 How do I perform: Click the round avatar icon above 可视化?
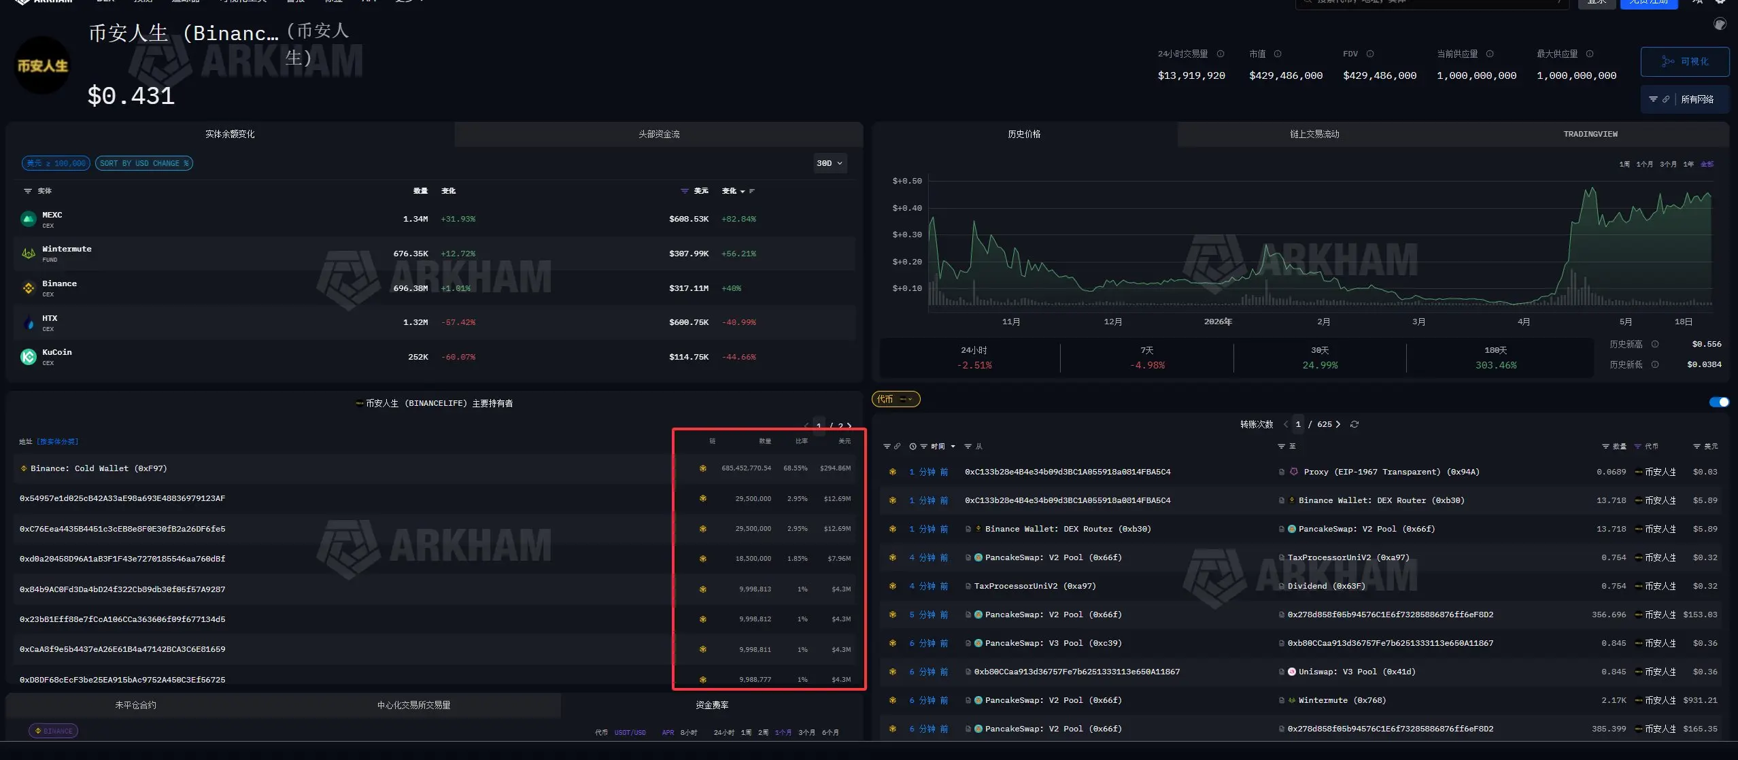tap(1720, 24)
